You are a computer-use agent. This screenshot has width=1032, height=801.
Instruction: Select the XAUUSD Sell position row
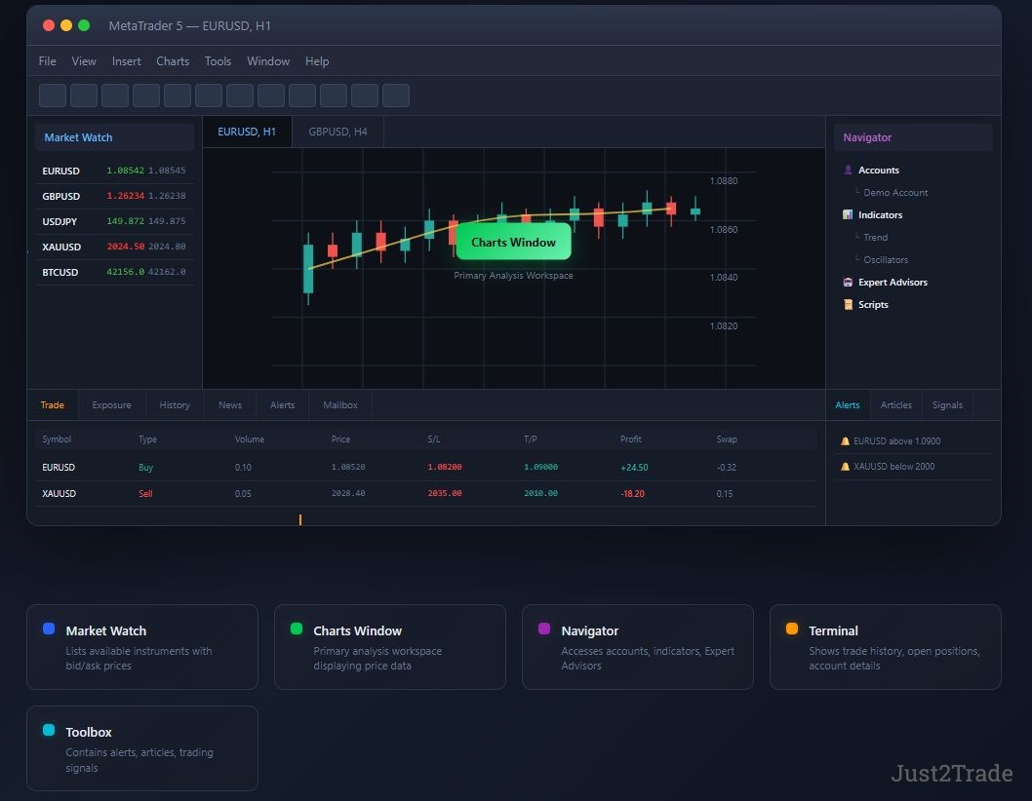click(x=426, y=494)
